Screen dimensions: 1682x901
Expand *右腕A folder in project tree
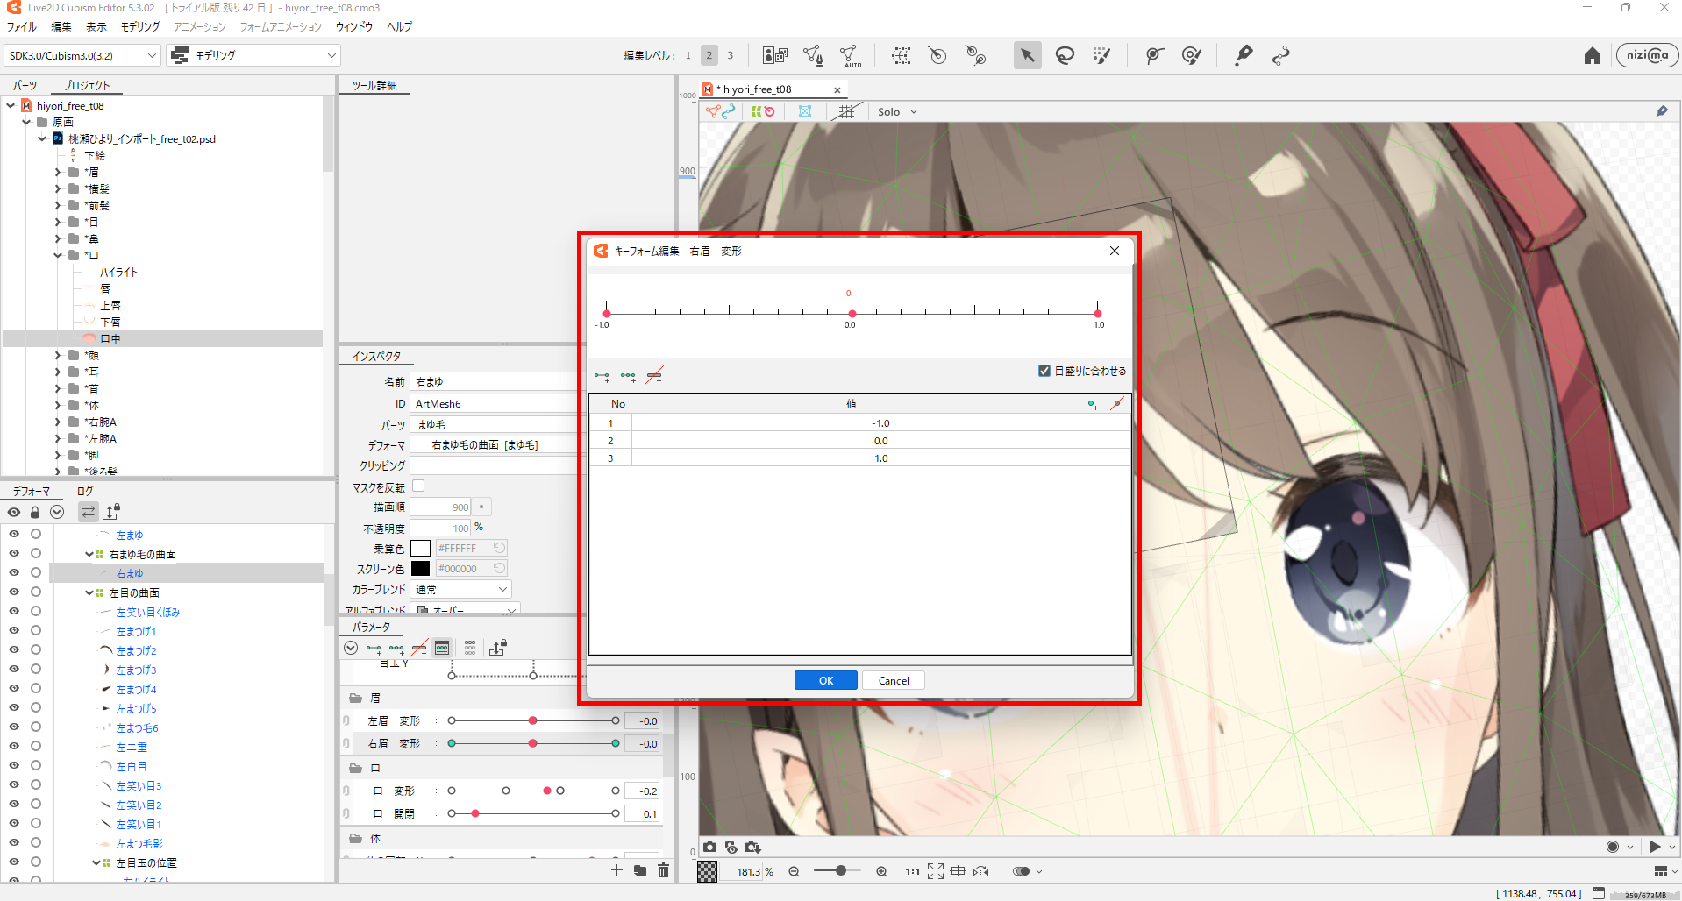(x=58, y=422)
